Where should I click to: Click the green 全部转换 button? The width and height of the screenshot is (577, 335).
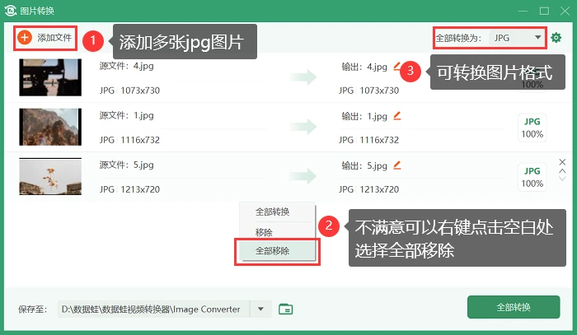click(x=514, y=307)
